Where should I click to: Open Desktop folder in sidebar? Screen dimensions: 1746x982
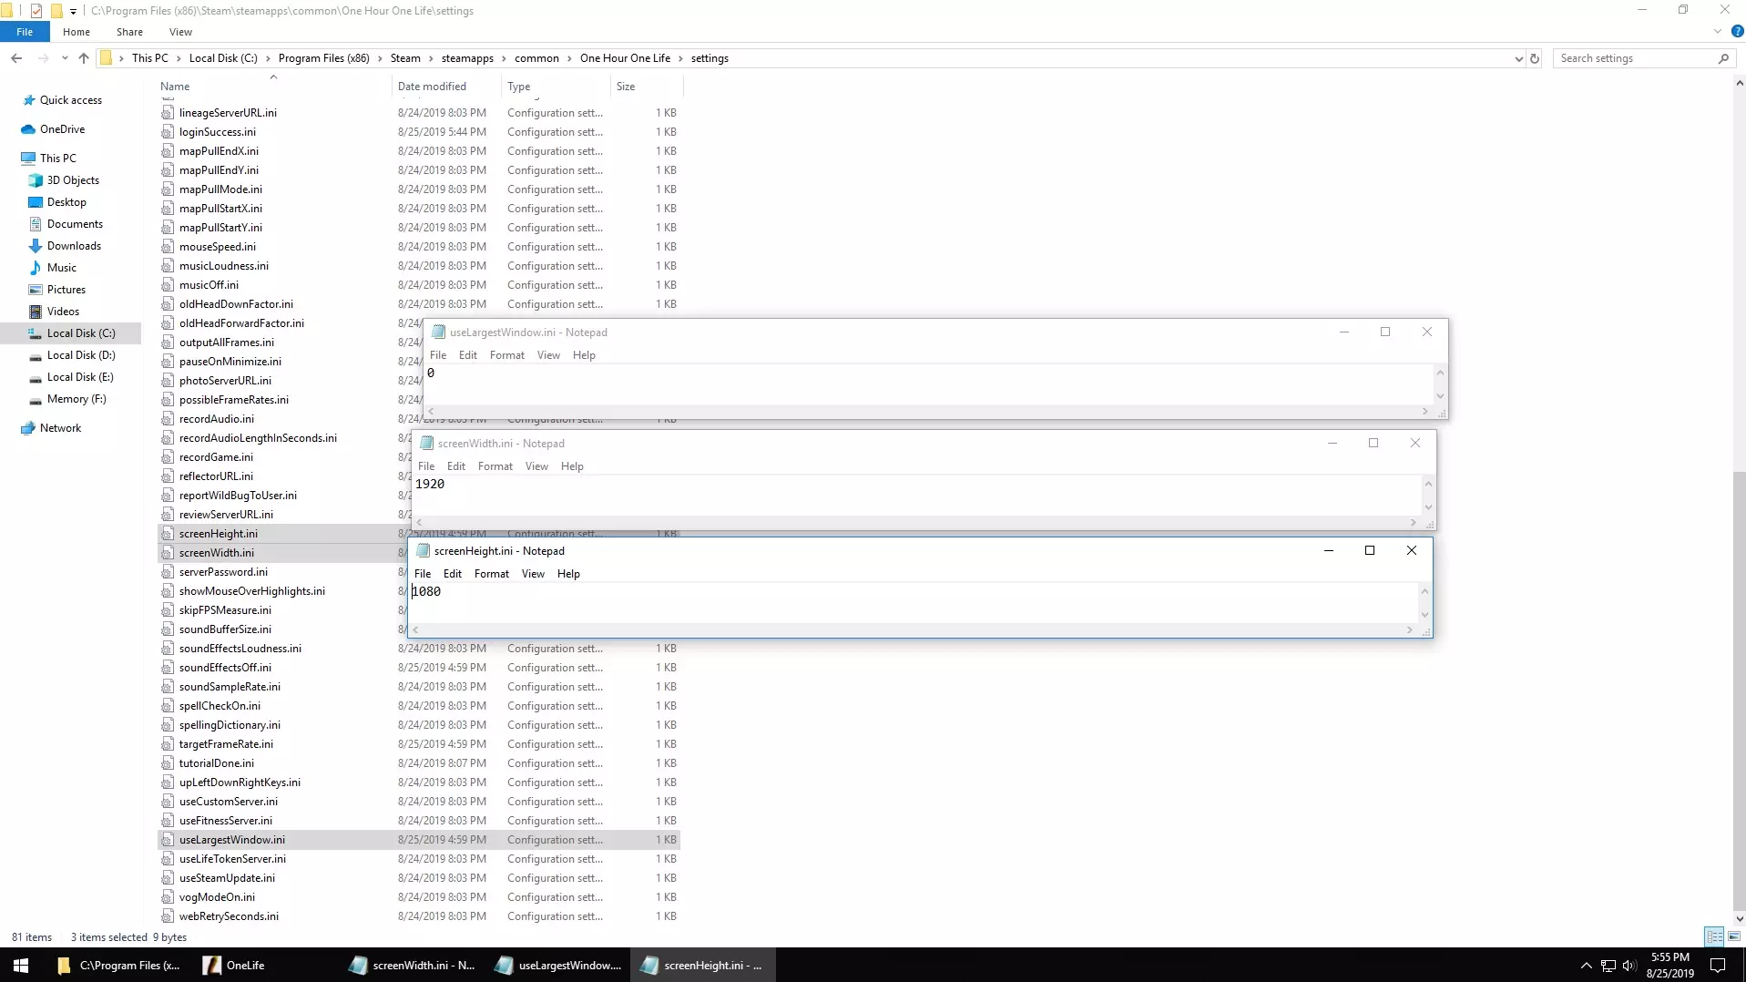[66, 202]
